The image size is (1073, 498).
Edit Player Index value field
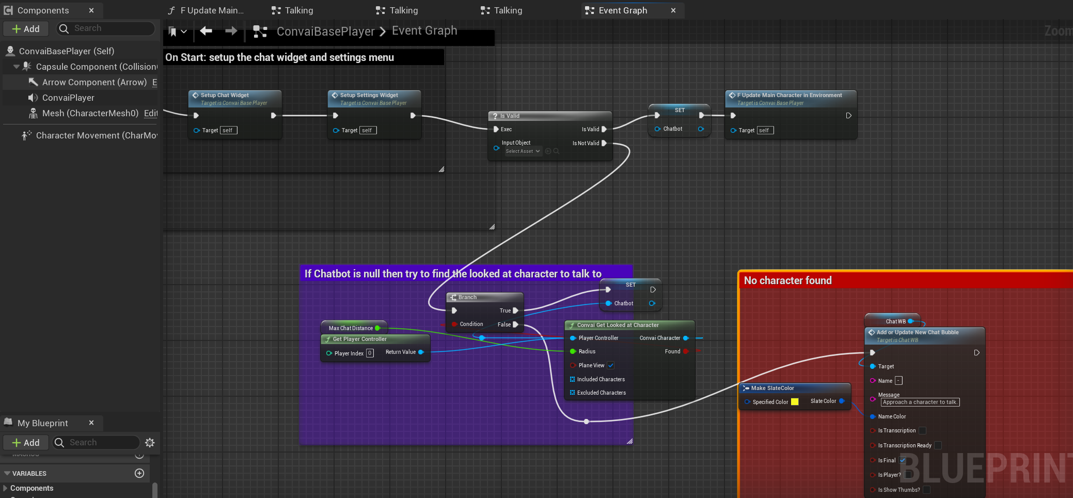(x=370, y=353)
